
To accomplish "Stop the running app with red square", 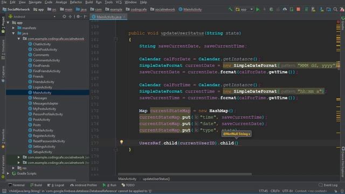I will pyautogui.click(x=298, y=10).
